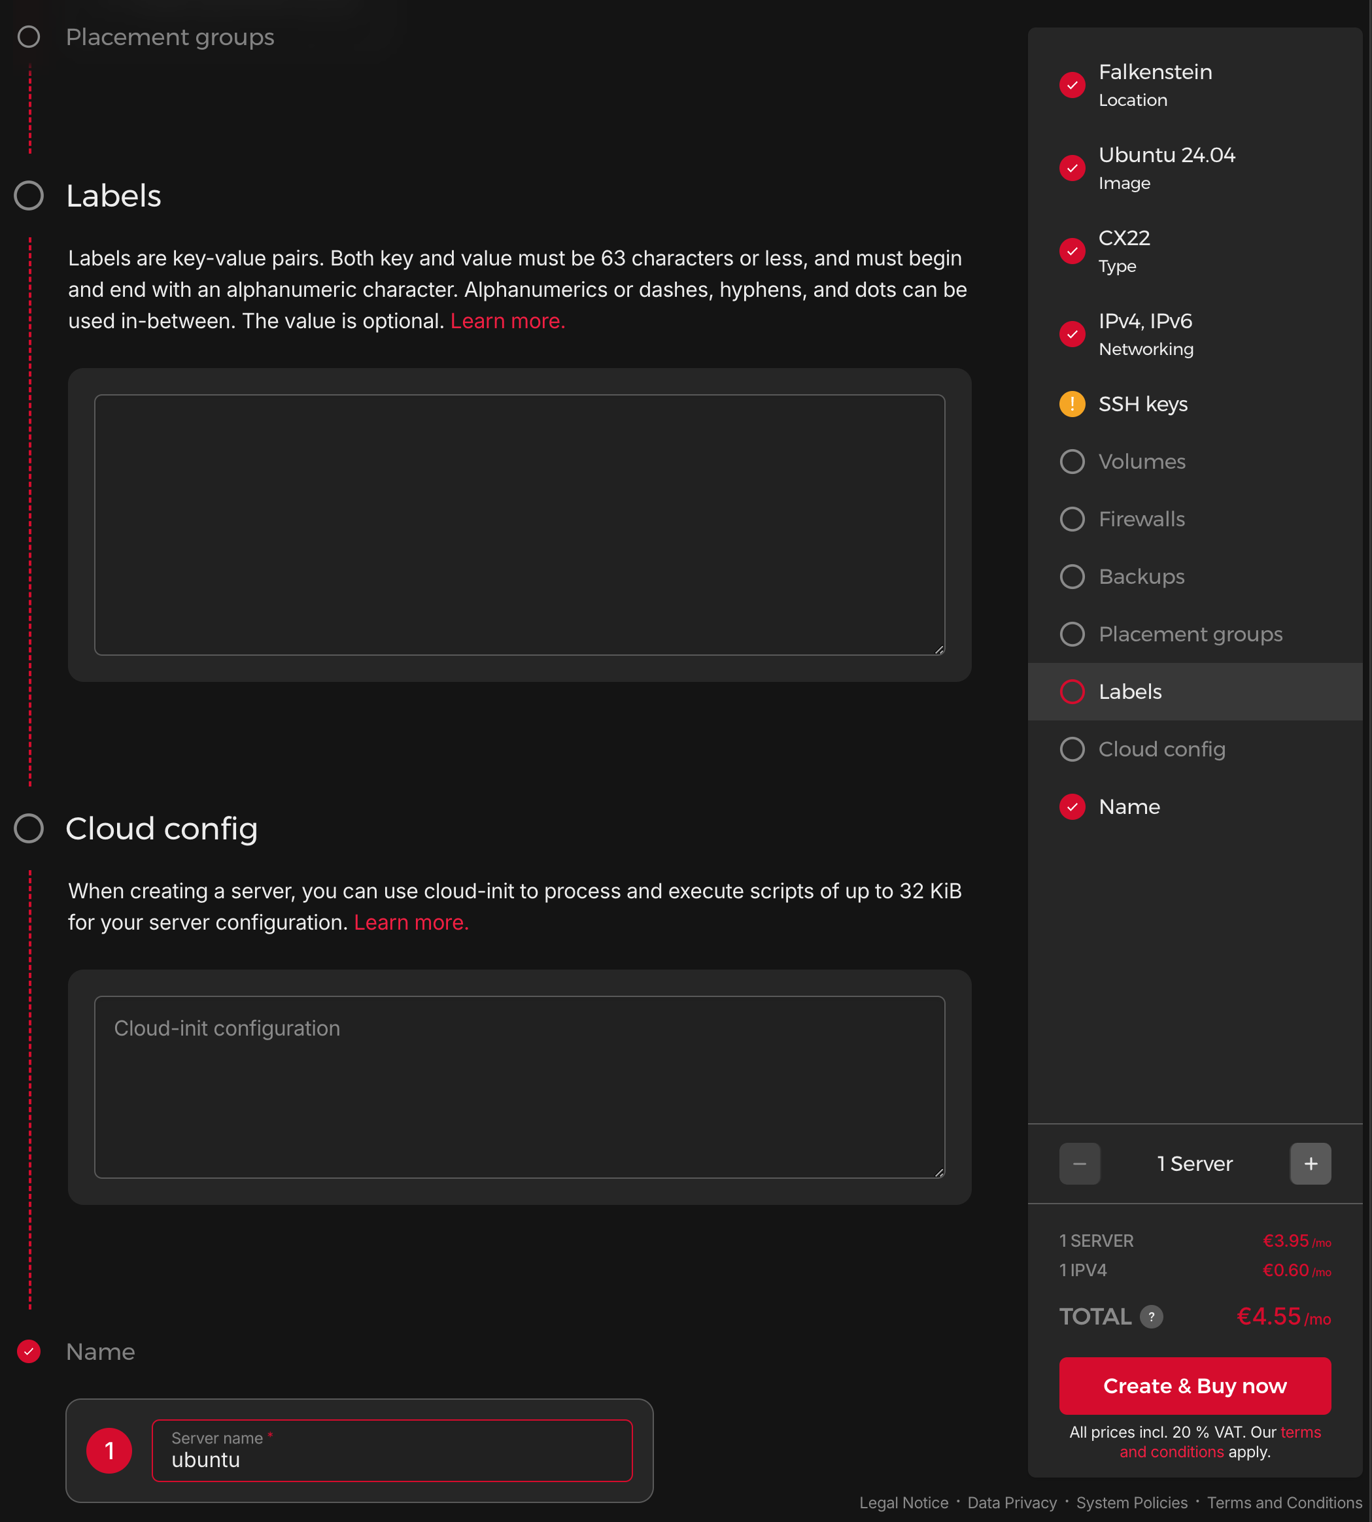Open the Labels Learn more link
This screenshot has width=1372, height=1522.
pyautogui.click(x=507, y=321)
